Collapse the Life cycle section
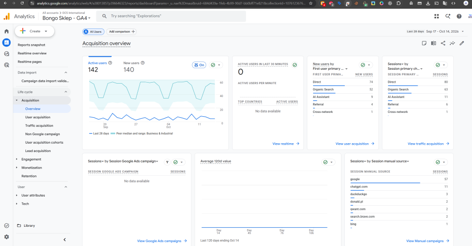The image size is (472, 246). (x=66, y=92)
